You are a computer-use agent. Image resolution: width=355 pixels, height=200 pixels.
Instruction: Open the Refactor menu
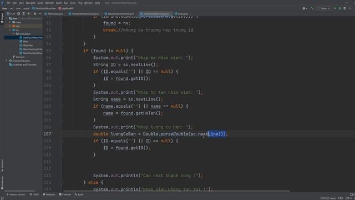tap(49, 3)
